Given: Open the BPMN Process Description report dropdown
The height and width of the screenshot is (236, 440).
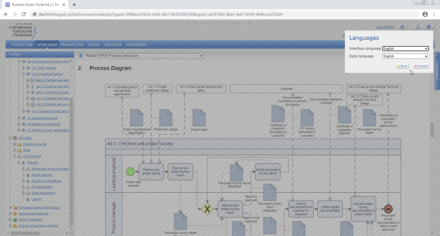Looking at the screenshot, I should pos(150,56).
